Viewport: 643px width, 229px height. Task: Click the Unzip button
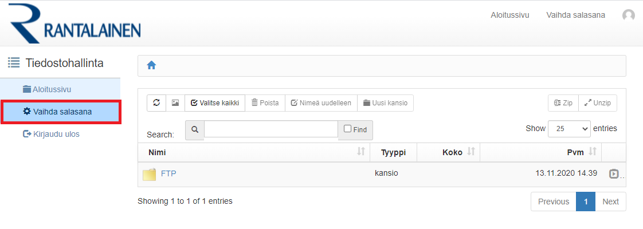(598, 103)
